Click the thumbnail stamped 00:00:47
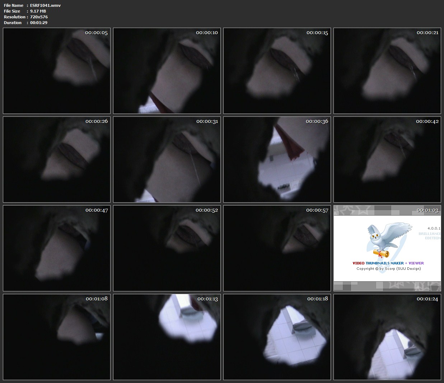This screenshot has width=444, height=383. pos(57,248)
